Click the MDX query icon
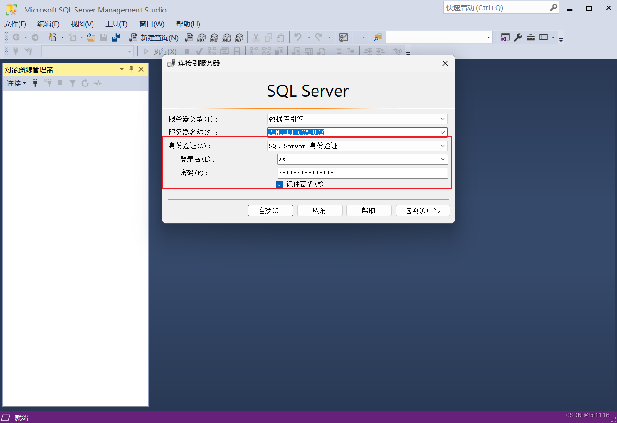 tap(201, 37)
